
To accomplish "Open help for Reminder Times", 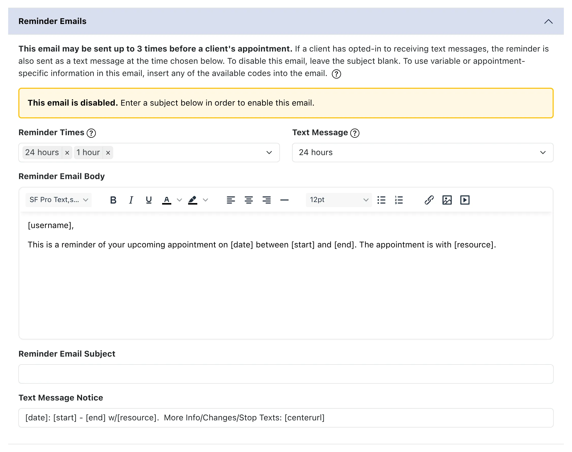I will (x=91, y=133).
